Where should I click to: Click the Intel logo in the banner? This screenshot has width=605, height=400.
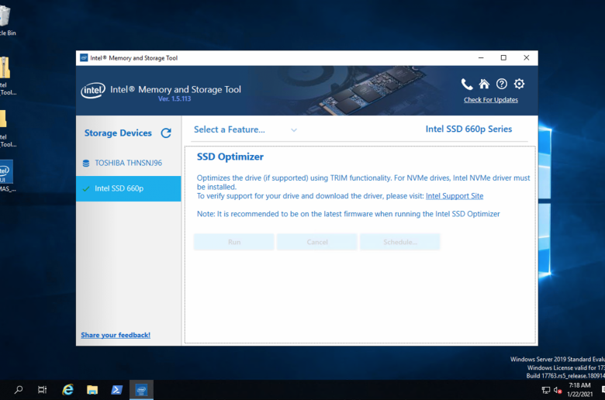pyautogui.click(x=92, y=90)
